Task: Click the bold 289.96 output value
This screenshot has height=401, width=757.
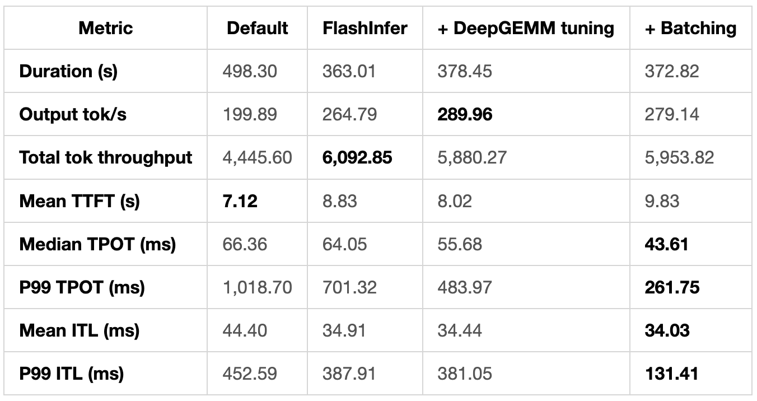Action: pyautogui.click(x=465, y=114)
